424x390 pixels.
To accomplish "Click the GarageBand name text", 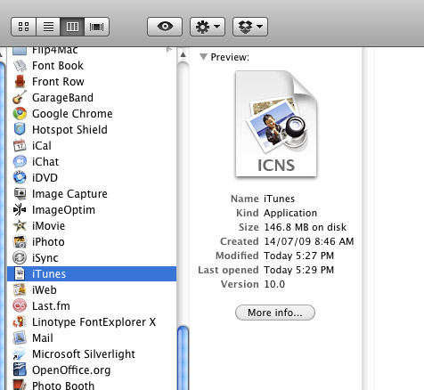I will [x=62, y=98].
